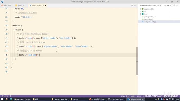Viewport: 180px width, 101px height.
Task: Click the VS Code logo in title bar
Action: 2,2
